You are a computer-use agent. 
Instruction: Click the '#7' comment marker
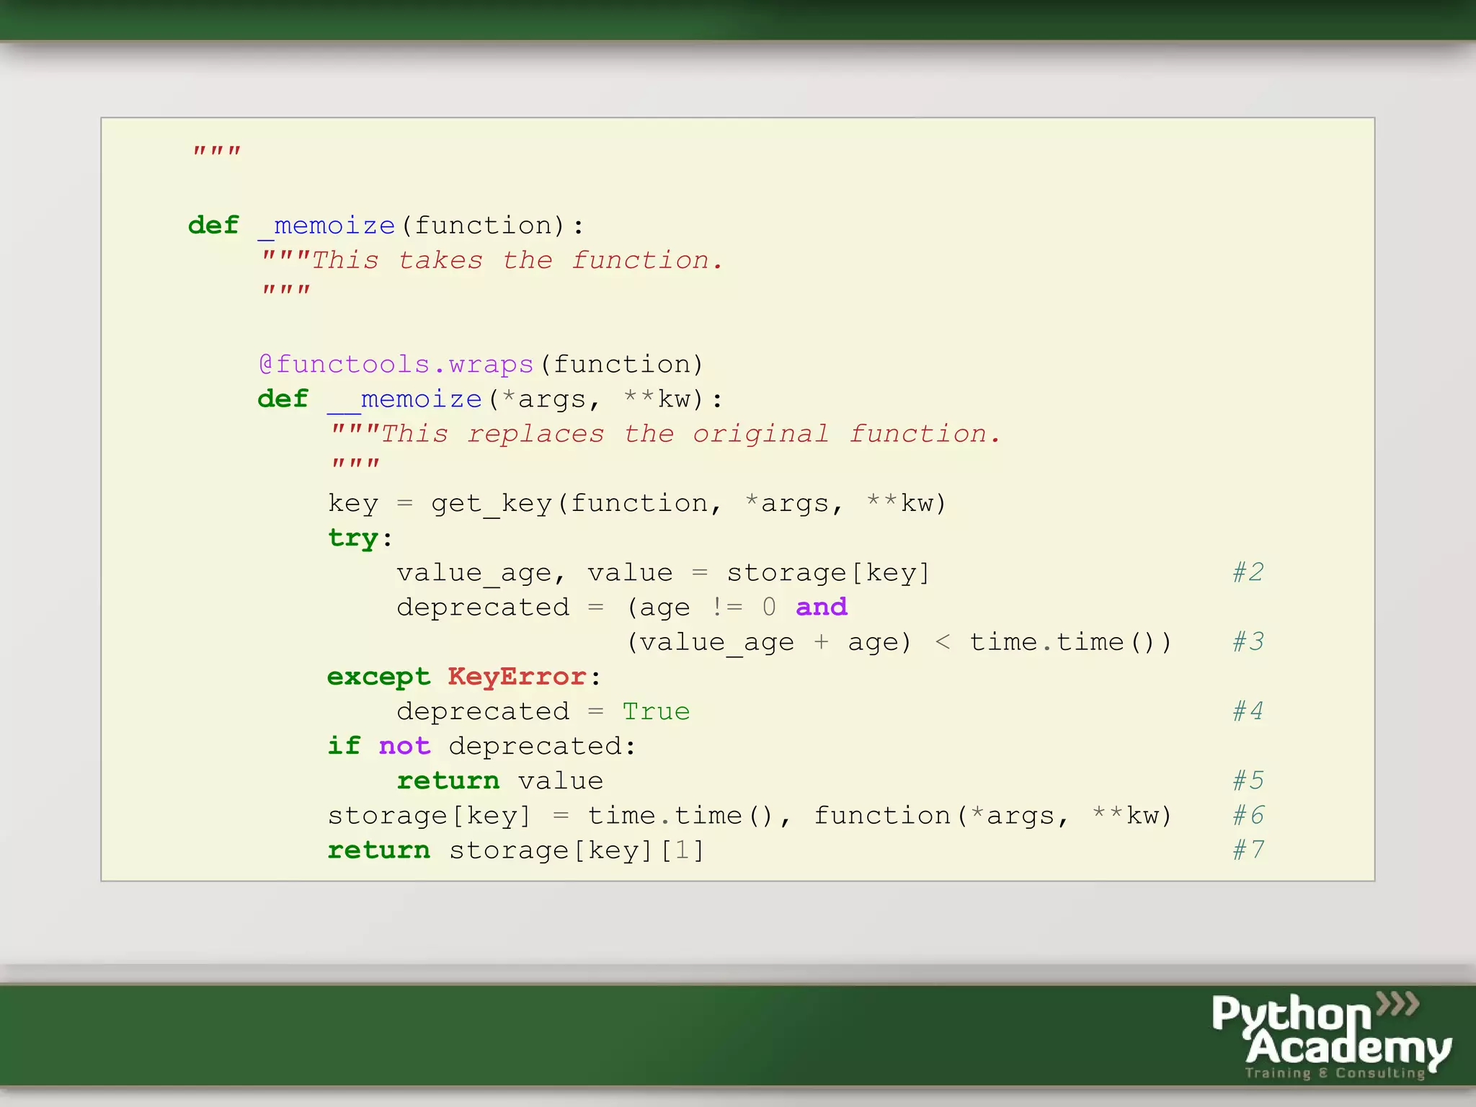point(1248,850)
